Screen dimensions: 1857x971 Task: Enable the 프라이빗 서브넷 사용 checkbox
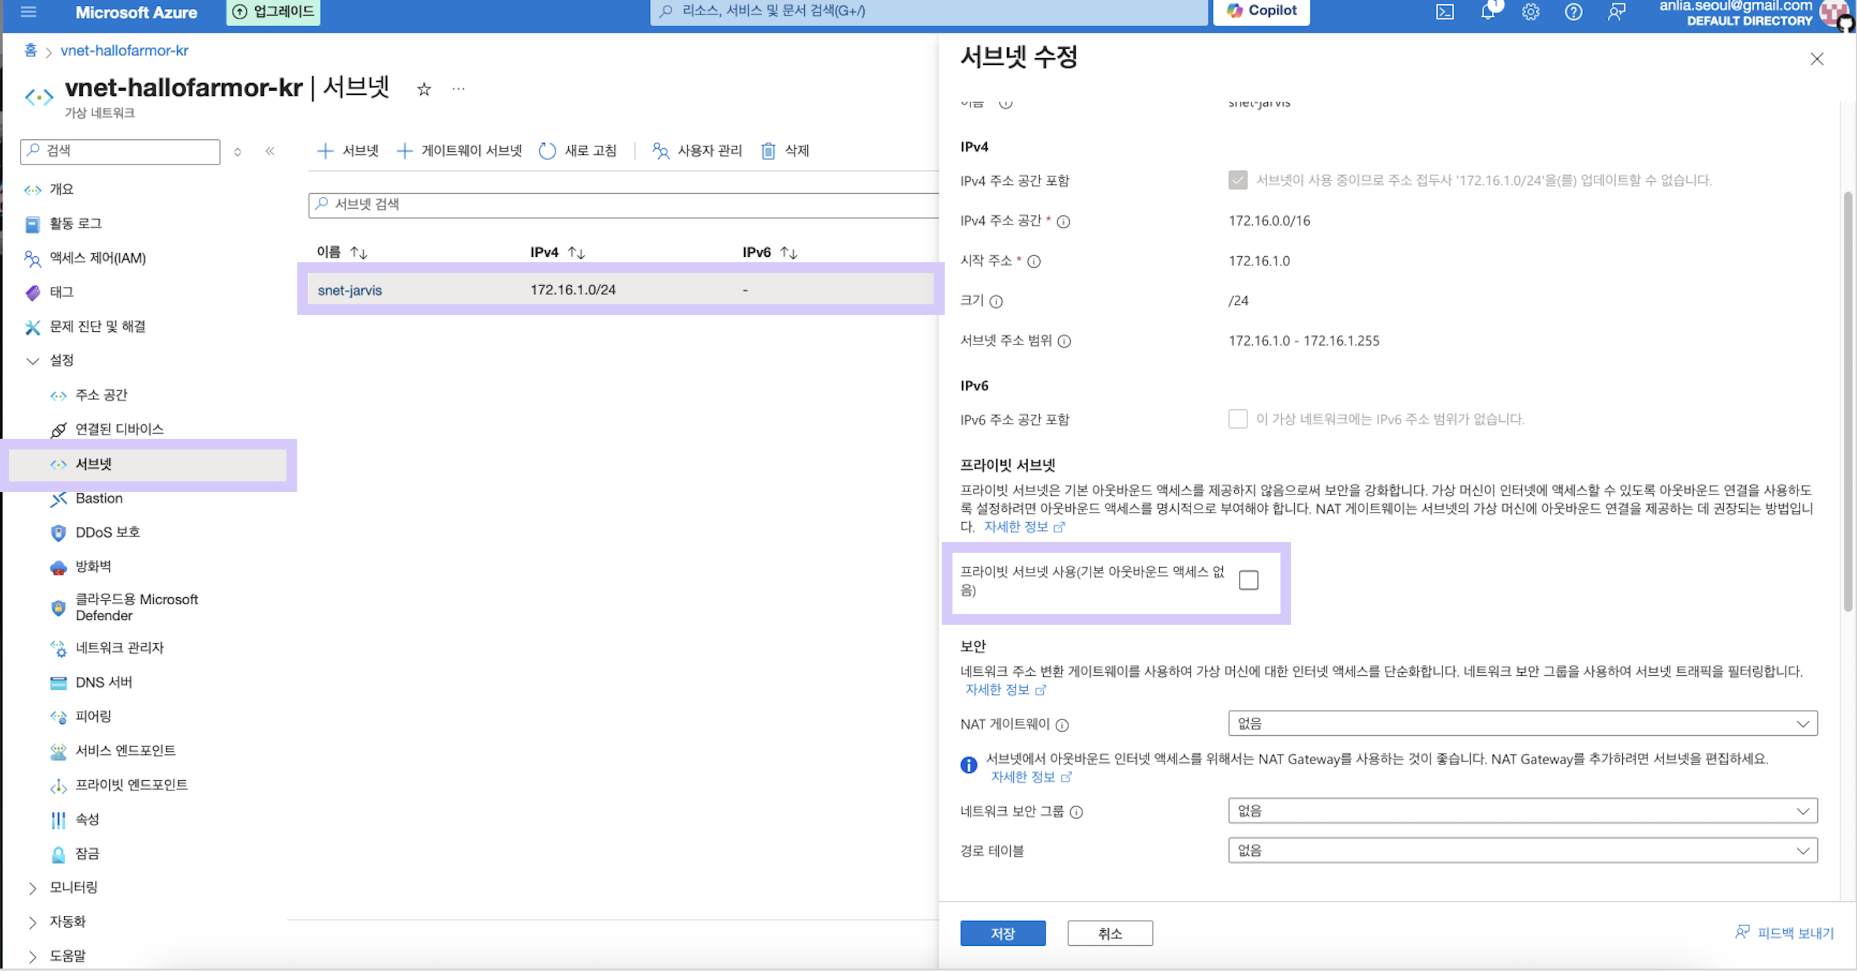pyautogui.click(x=1249, y=580)
